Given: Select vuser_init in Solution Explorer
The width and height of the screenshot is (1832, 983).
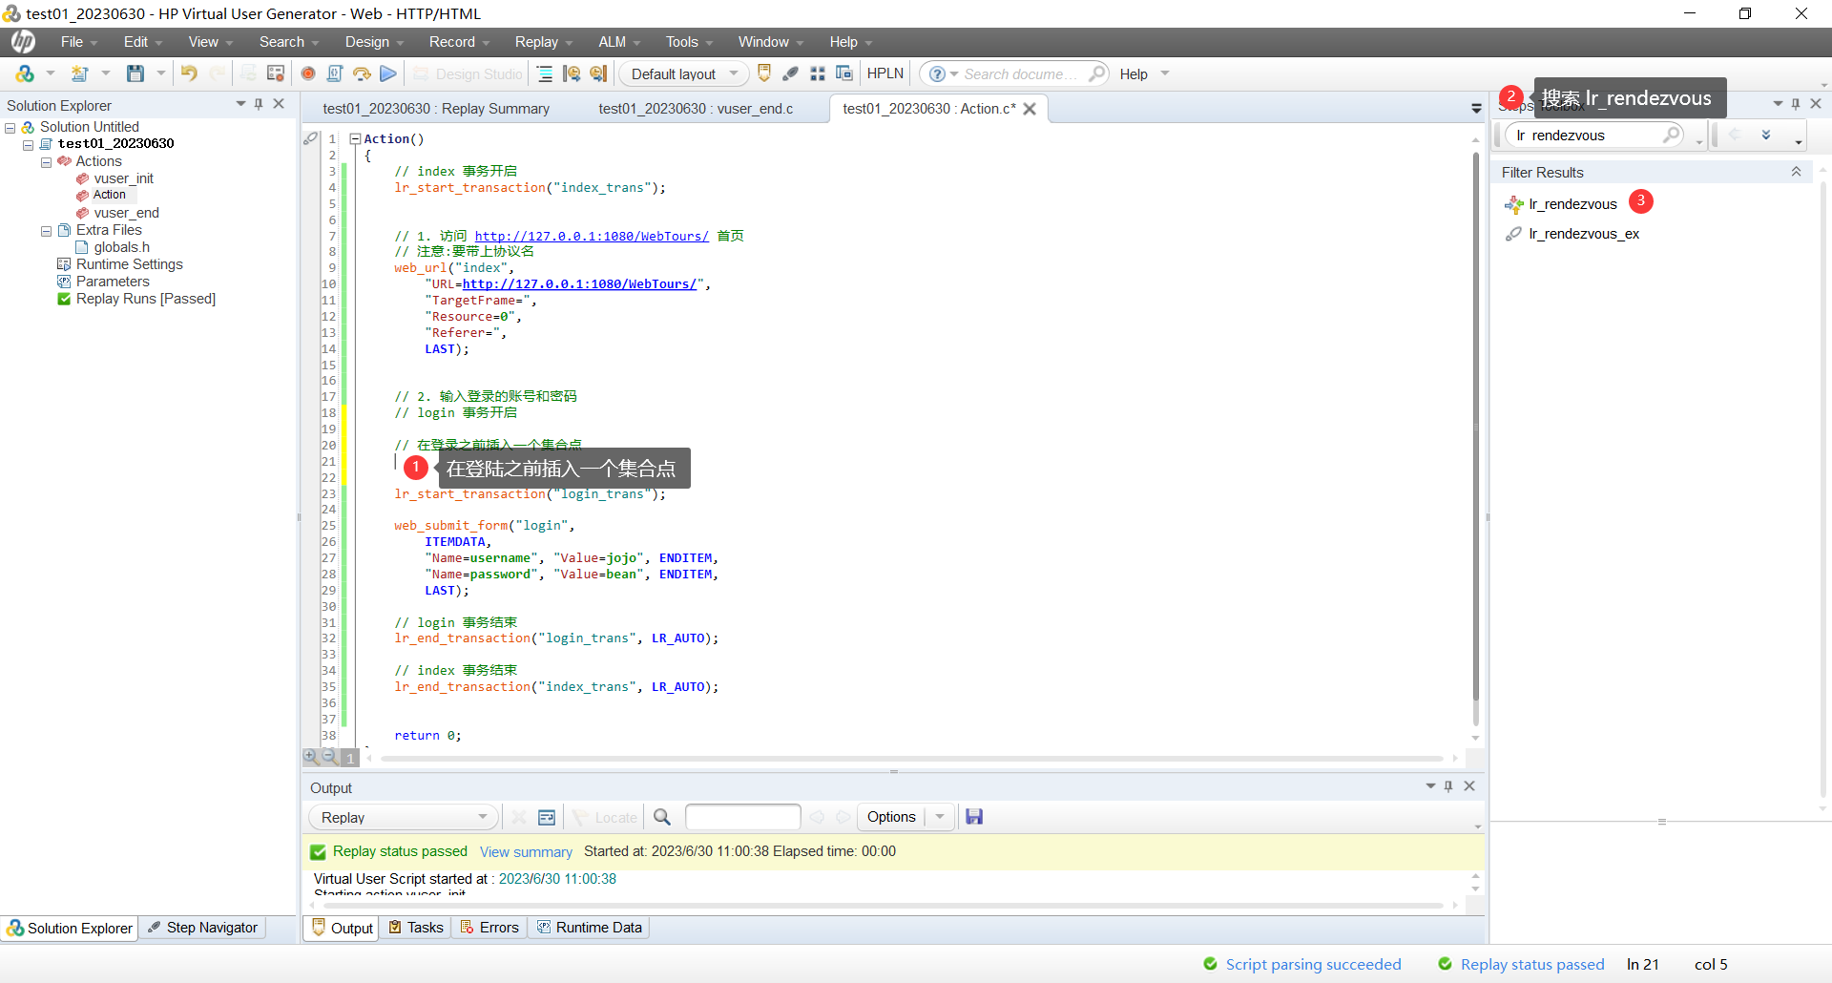Looking at the screenshot, I should tap(123, 178).
